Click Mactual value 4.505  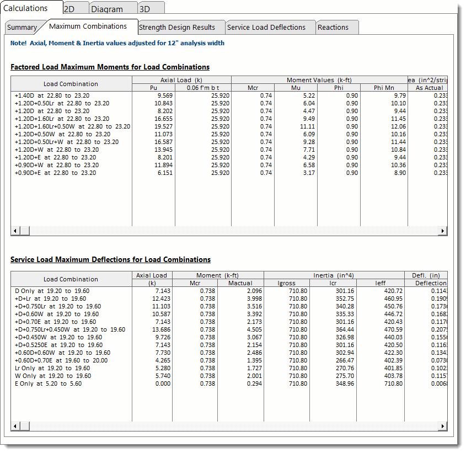pyautogui.click(x=254, y=329)
